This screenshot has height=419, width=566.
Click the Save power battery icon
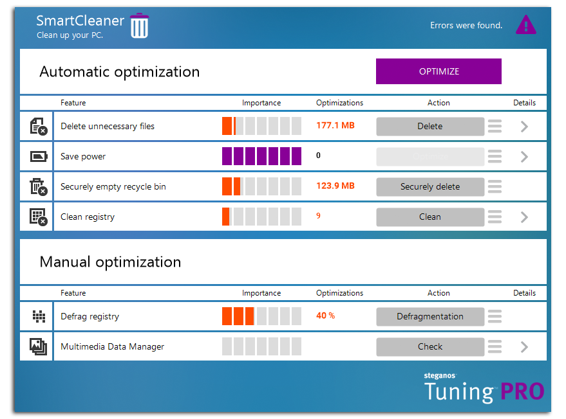pyautogui.click(x=38, y=157)
